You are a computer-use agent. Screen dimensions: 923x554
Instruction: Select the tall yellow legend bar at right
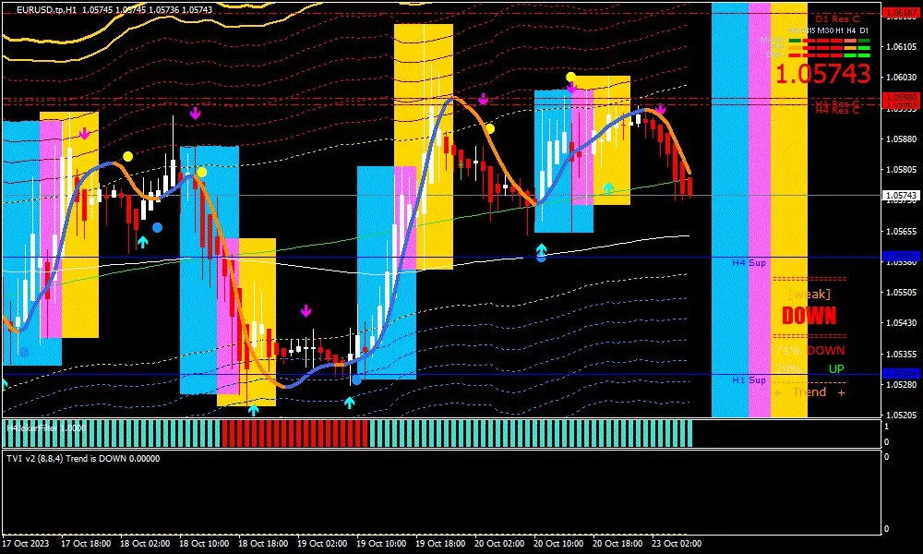click(789, 210)
